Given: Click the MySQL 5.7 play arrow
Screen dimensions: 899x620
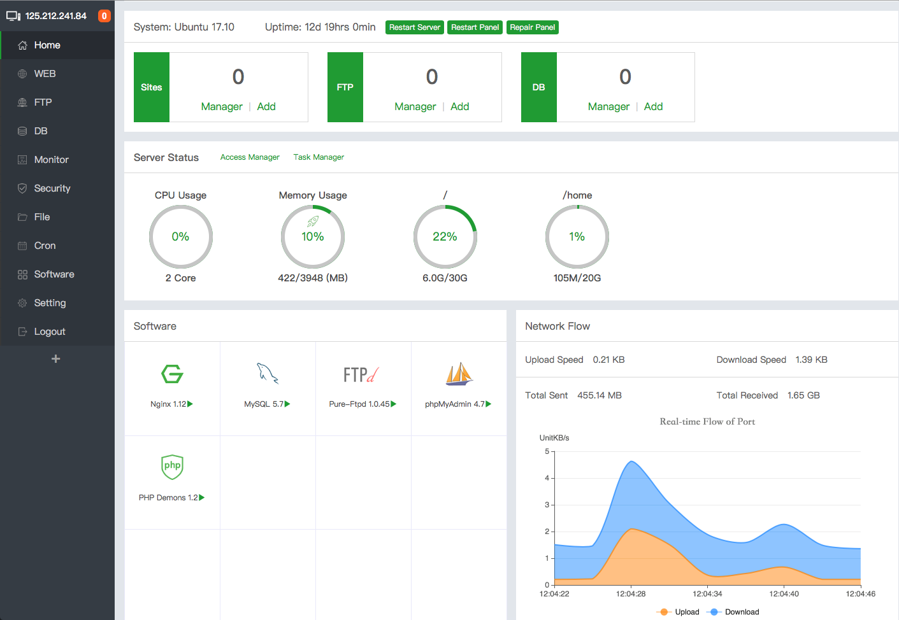Looking at the screenshot, I should point(287,404).
